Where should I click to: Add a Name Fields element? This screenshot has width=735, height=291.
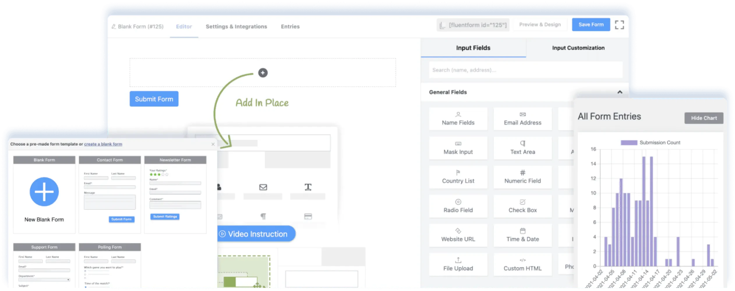458,119
